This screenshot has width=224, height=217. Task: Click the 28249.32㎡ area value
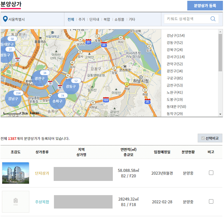tap(128, 199)
